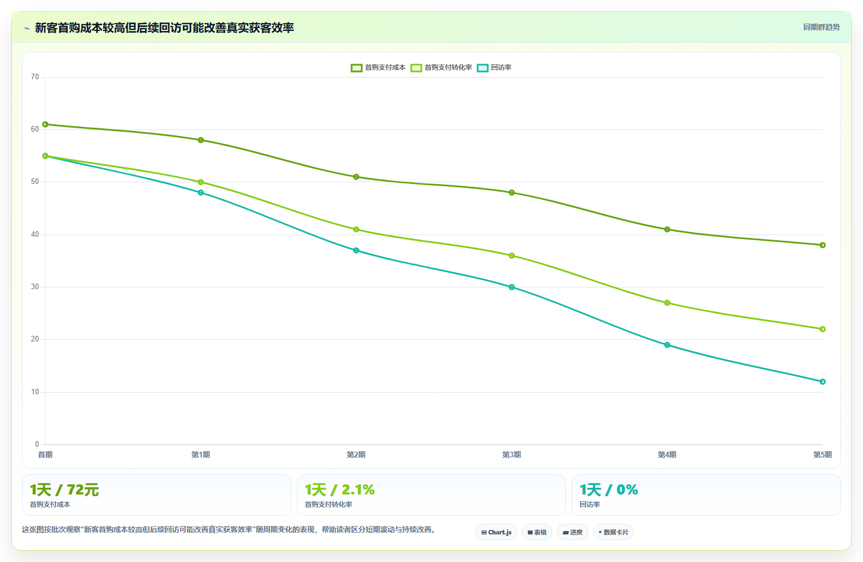
Task: Click the 第3期 x-axis label
Action: [512, 455]
